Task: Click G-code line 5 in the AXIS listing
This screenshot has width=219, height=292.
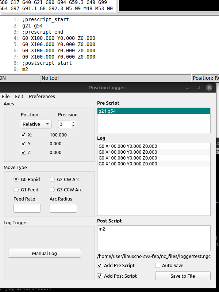Action: (59, 44)
